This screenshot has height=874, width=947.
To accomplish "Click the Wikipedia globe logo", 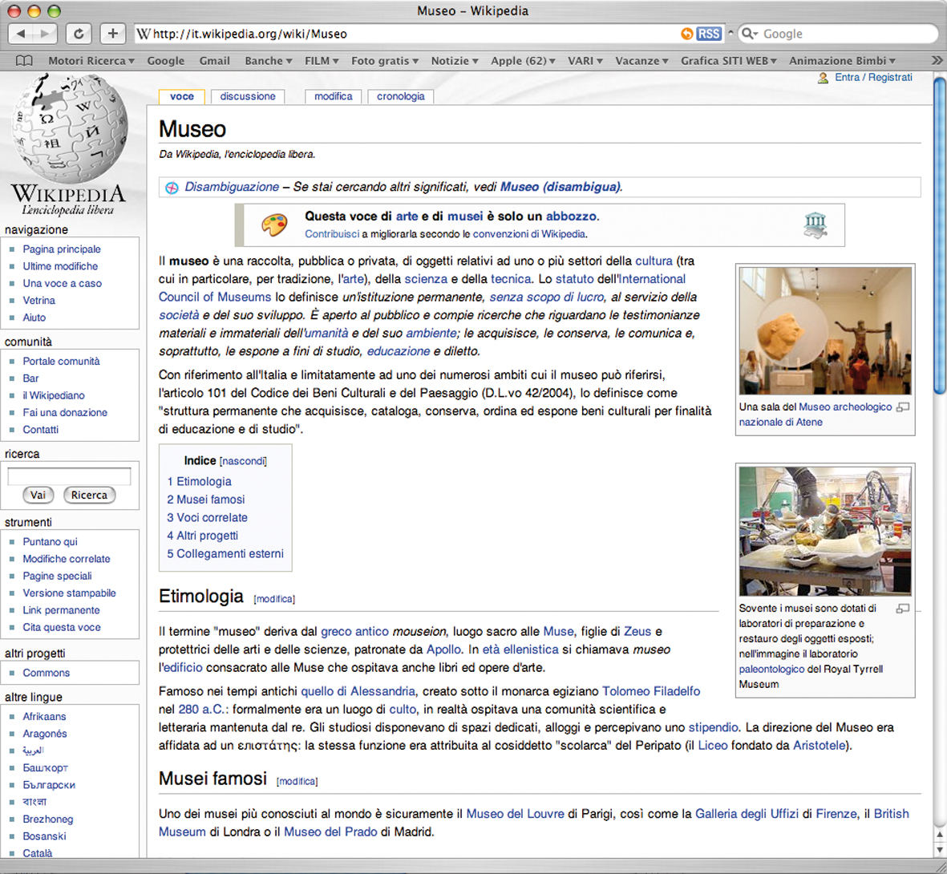I will [x=70, y=128].
